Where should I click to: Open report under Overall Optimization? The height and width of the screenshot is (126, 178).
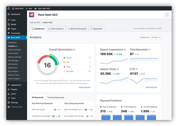tap(85, 87)
